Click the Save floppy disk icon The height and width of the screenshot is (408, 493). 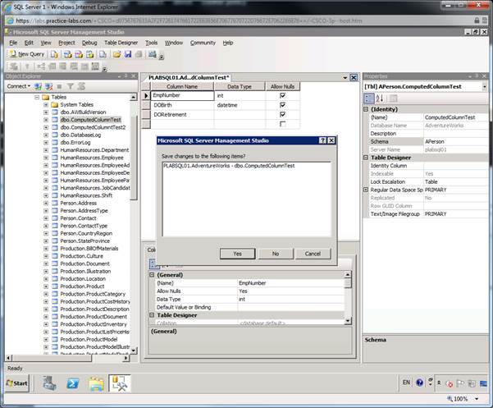pyautogui.click(x=128, y=54)
